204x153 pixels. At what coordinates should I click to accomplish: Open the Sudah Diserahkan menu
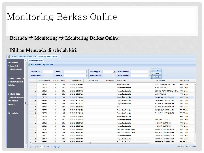[16, 97]
